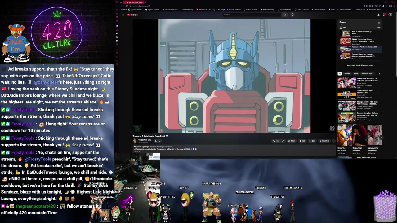Dislike the video with thumbs down
The height and width of the screenshot is (223, 397).
click(283, 141)
